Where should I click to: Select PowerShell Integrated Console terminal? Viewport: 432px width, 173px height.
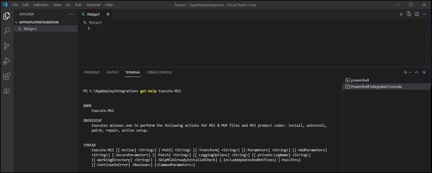(376, 86)
